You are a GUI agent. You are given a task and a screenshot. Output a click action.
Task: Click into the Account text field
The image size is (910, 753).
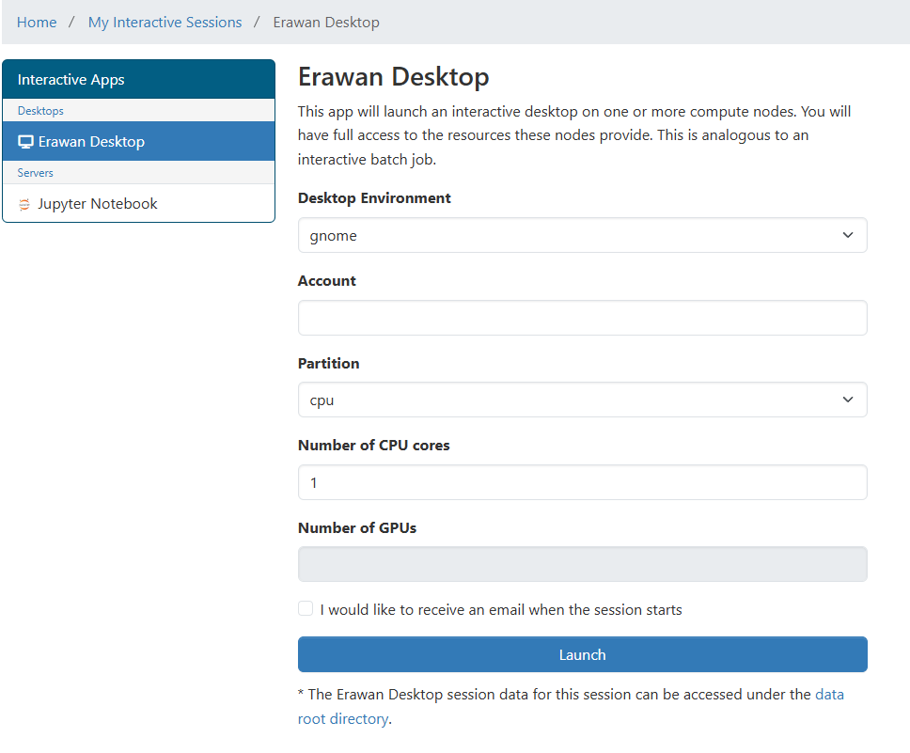pyautogui.click(x=582, y=318)
